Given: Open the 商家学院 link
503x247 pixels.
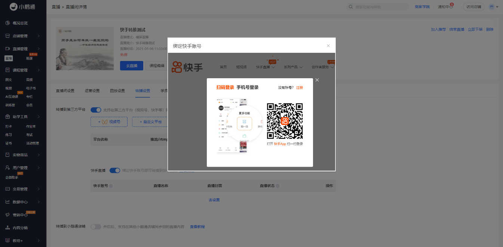Looking at the screenshot, I should (x=422, y=7).
